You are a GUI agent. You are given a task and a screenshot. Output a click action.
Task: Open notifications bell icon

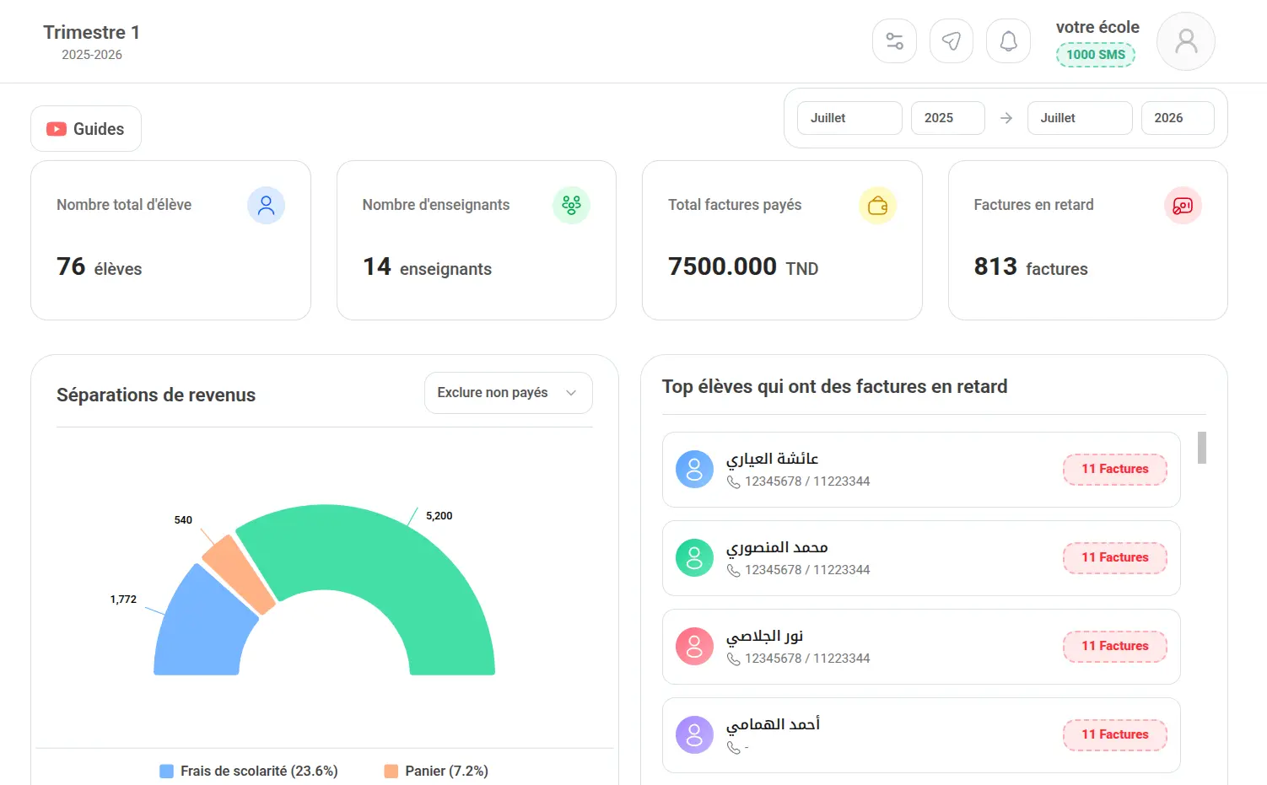point(1008,40)
